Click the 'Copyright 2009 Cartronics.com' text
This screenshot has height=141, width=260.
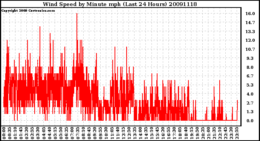point(28,11)
